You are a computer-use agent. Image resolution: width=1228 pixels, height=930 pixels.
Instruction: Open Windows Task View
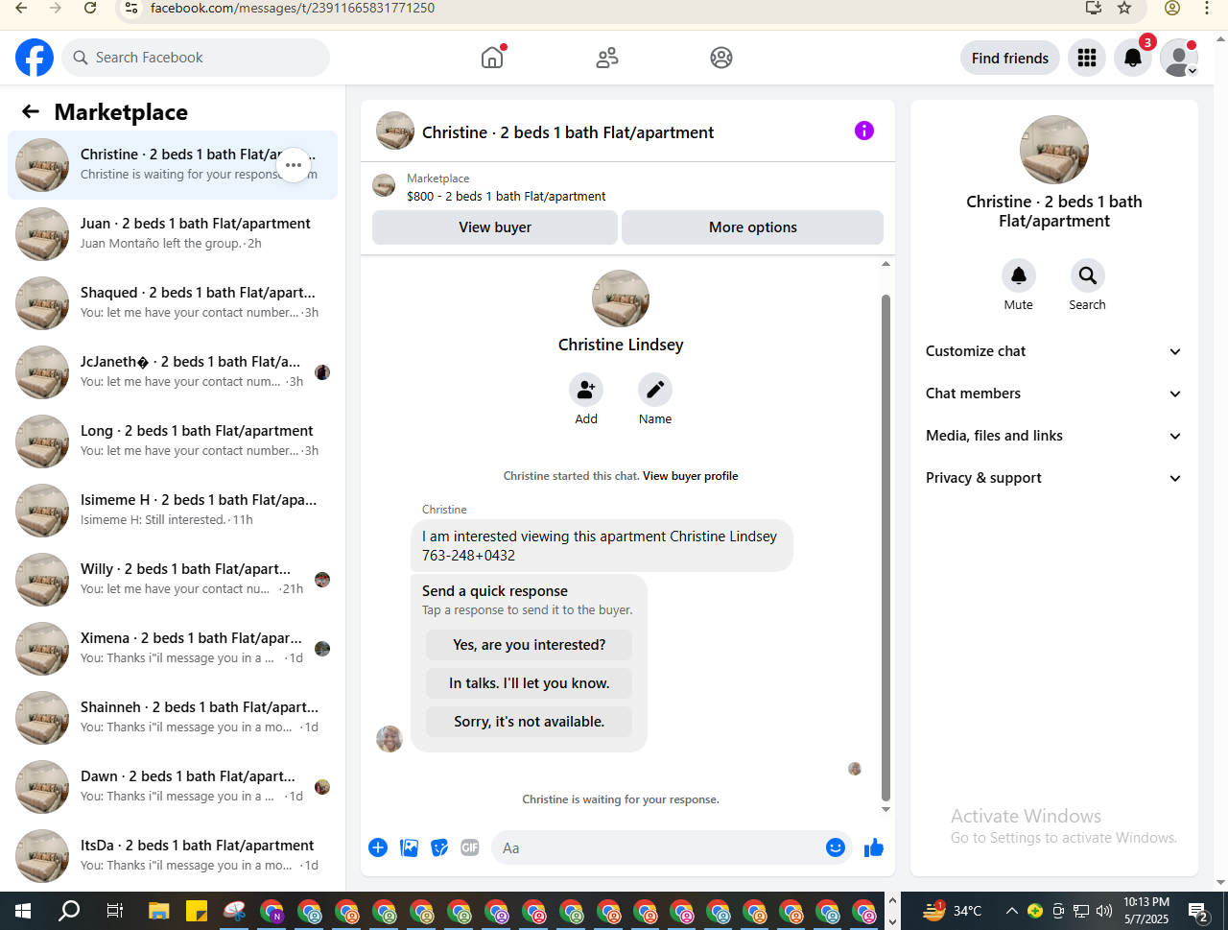pos(114,911)
